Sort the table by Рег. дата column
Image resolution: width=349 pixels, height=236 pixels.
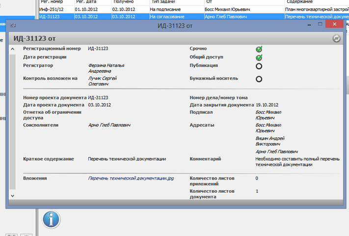point(86,2)
